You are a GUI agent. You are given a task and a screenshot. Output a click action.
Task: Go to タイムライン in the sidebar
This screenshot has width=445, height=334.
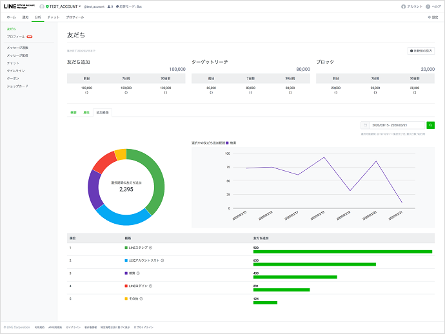coord(16,70)
